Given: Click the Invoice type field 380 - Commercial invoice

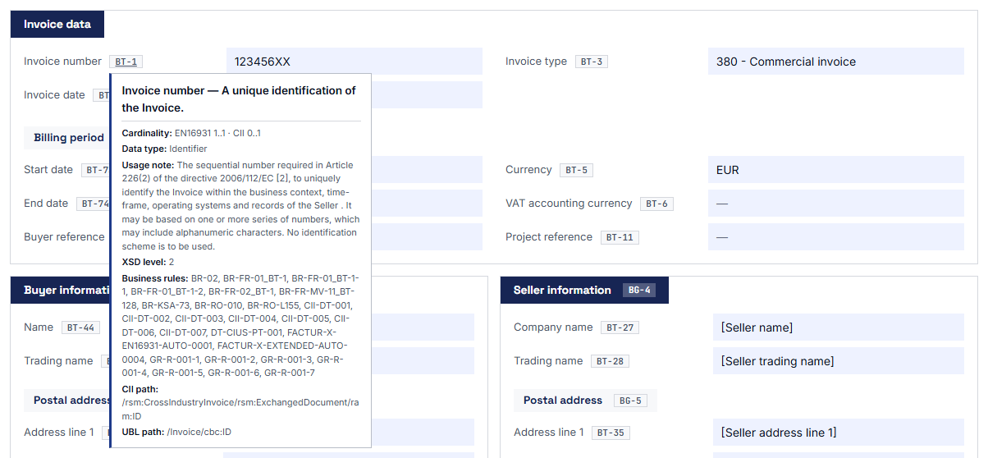Looking at the screenshot, I should click(836, 62).
